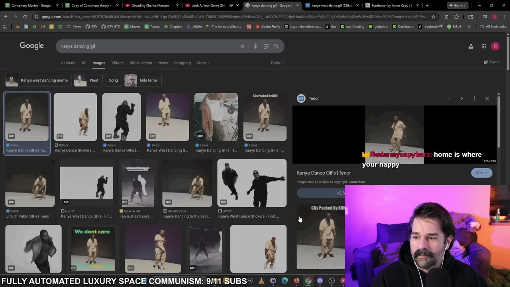Click the magnifying glass search icon

click(x=277, y=46)
